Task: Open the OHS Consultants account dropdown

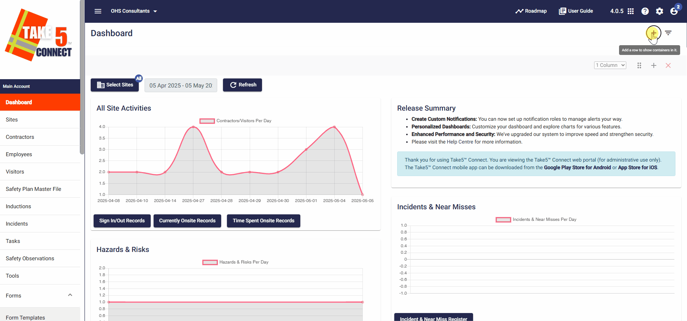Action: pos(134,11)
